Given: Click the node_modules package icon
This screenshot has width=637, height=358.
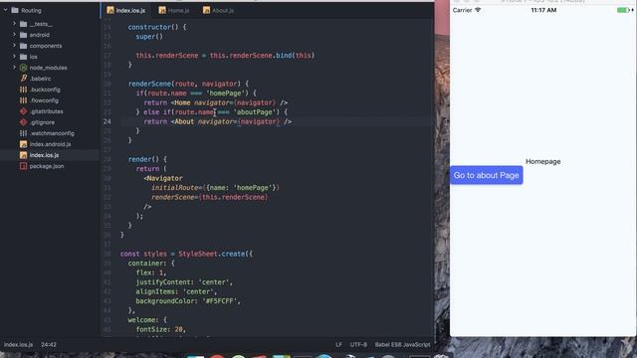Looking at the screenshot, I should click(x=24, y=68).
